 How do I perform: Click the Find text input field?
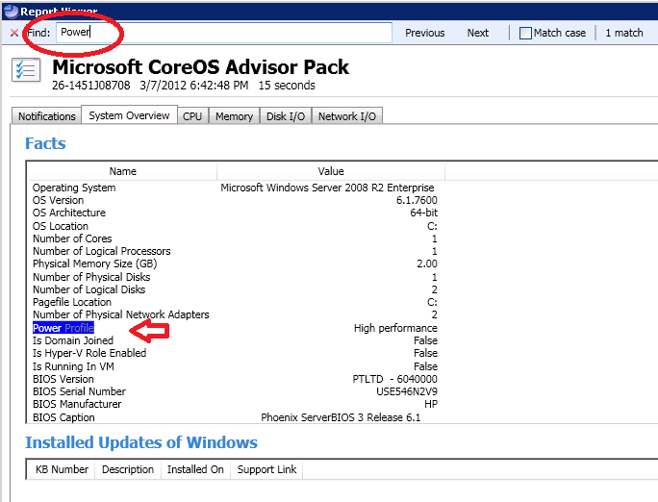[x=224, y=33]
